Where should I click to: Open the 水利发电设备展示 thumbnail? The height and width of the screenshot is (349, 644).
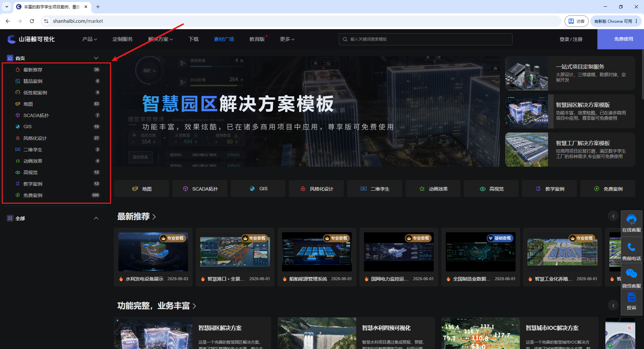[153, 252]
